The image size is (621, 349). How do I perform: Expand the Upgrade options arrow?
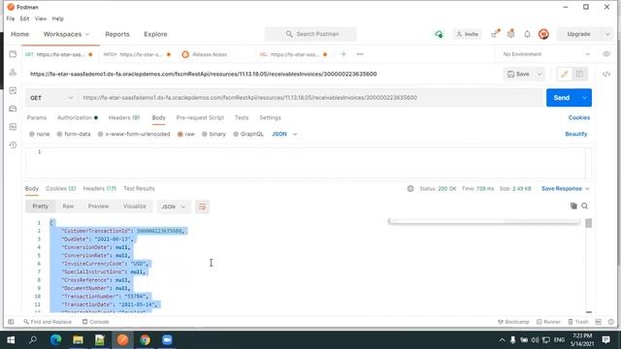(x=607, y=35)
